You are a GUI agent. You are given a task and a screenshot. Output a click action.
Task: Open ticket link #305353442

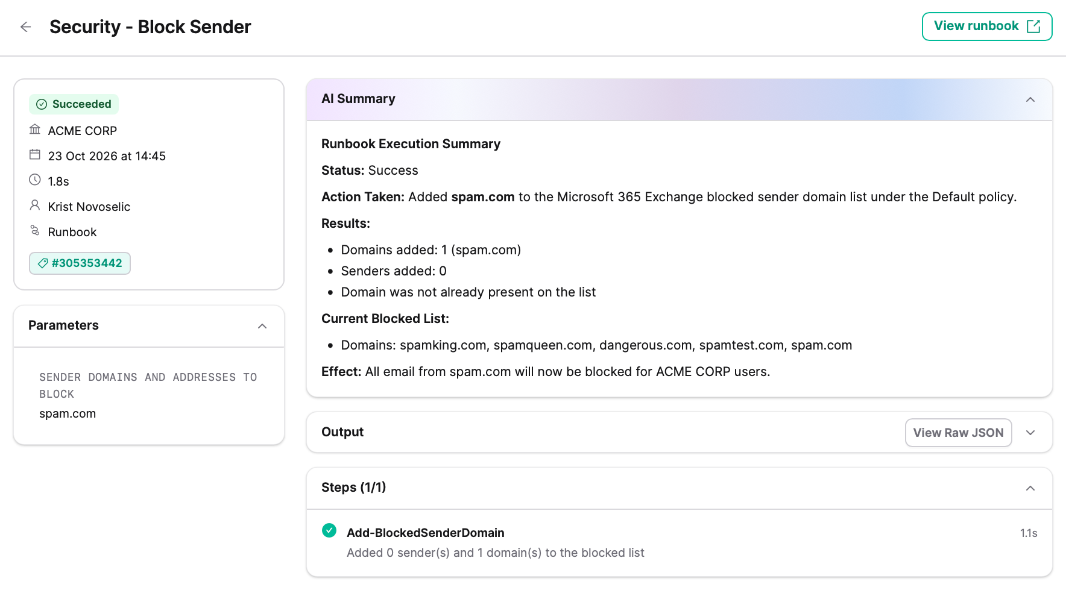tap(80, 263)
